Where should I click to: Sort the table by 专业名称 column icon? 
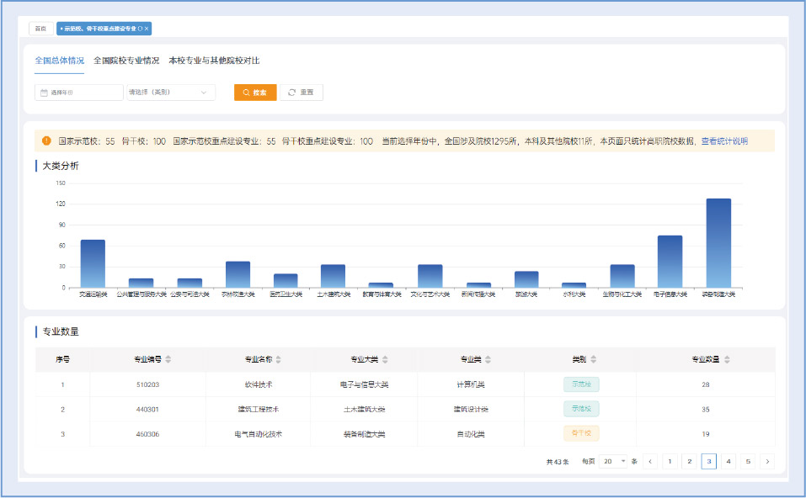pyautogui.click(x=279, y=359)
